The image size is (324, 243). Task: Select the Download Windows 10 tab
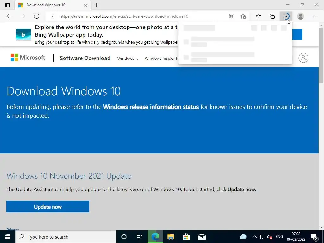point(53,5)
